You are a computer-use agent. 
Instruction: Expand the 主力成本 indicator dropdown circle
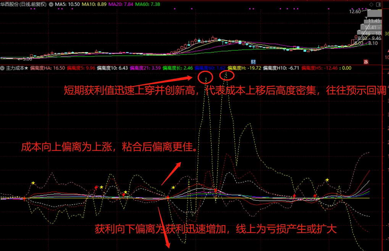2,68
